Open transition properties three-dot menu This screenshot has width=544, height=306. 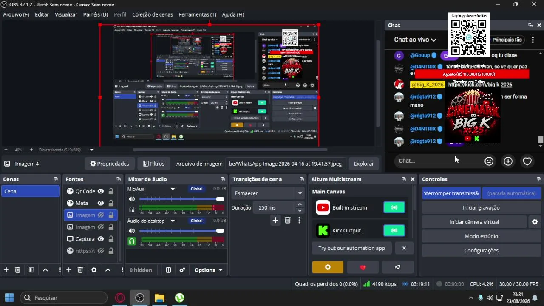point(300,220)
